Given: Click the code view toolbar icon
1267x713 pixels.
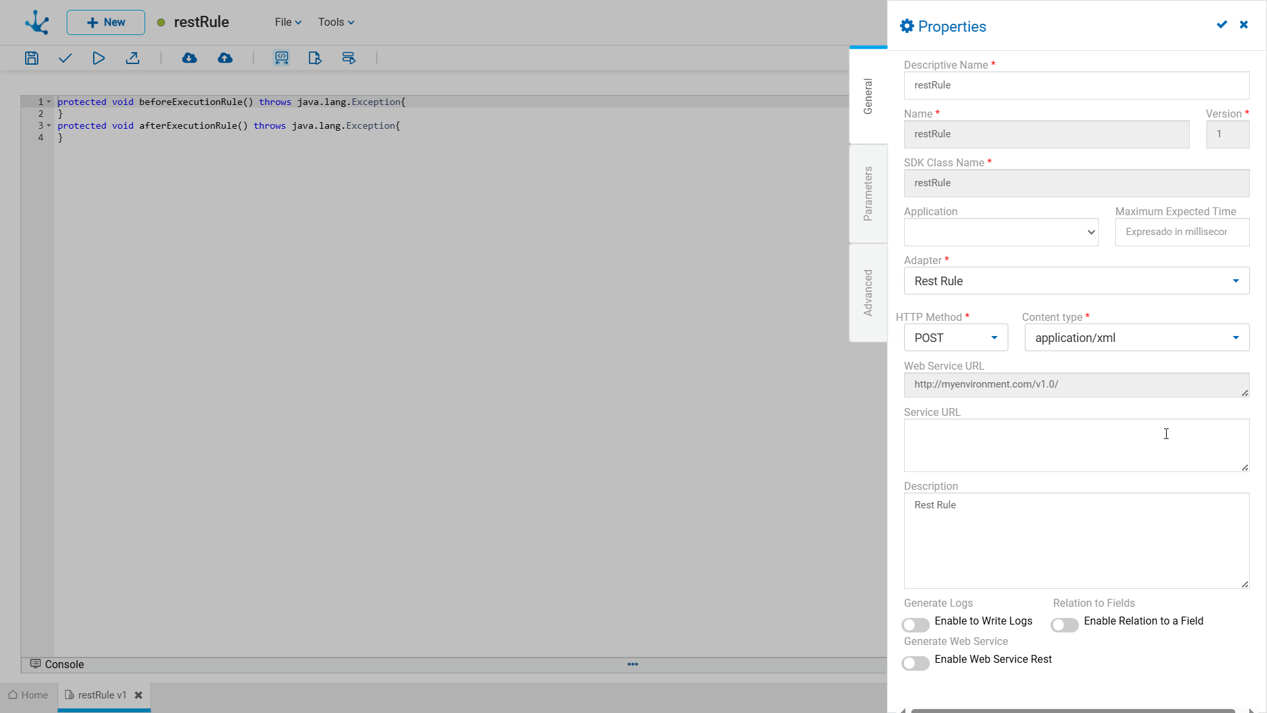Looking at the screenshot, I should coord(282,58).
